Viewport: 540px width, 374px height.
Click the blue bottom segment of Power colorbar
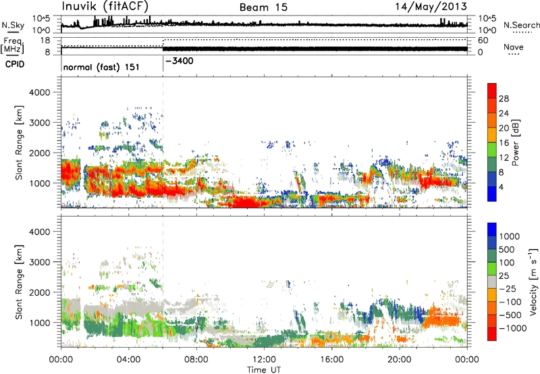tap(492, 194)
